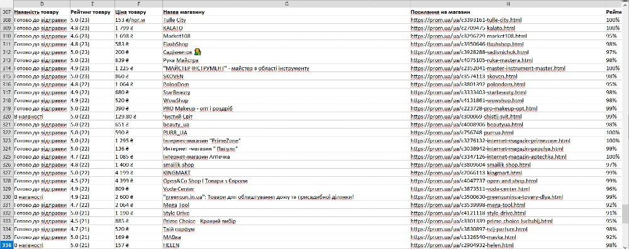Select the Посилання на магазин header cell
The image size is (629, 249).
[508, 12]
